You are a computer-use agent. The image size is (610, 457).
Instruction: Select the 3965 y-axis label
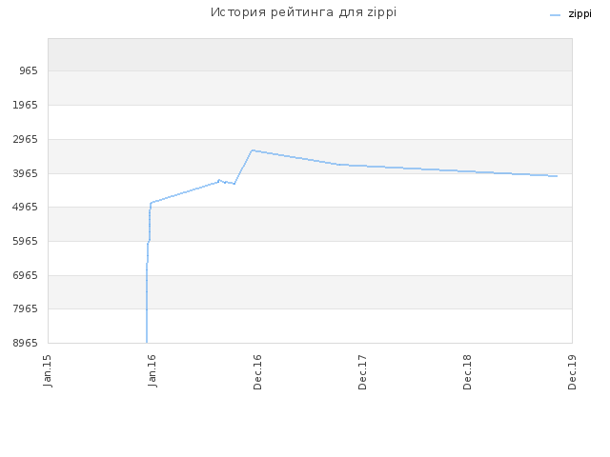click(x=26, y=173)
